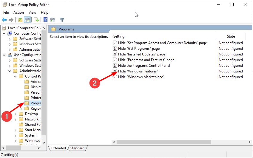The image size is (253, 158).
Task: Expand the Desktop tree node
Action: pyautogui.click(x=16, y=114)
